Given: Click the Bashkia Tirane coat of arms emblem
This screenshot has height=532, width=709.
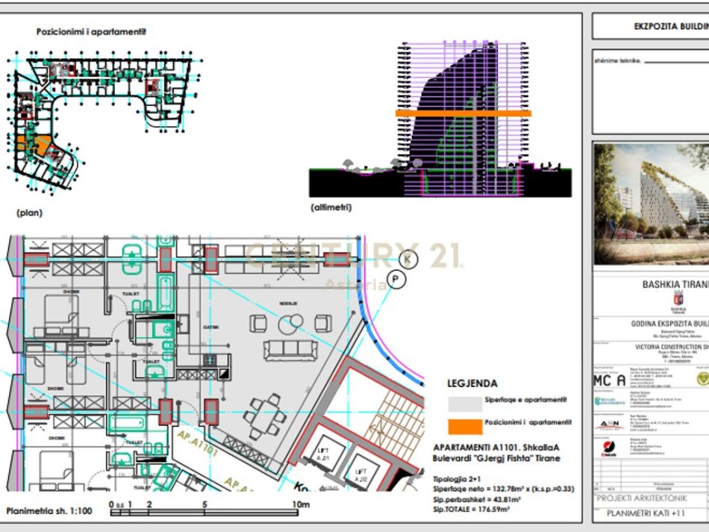Looking at the screenshot, I should click(x=678, y=298).
